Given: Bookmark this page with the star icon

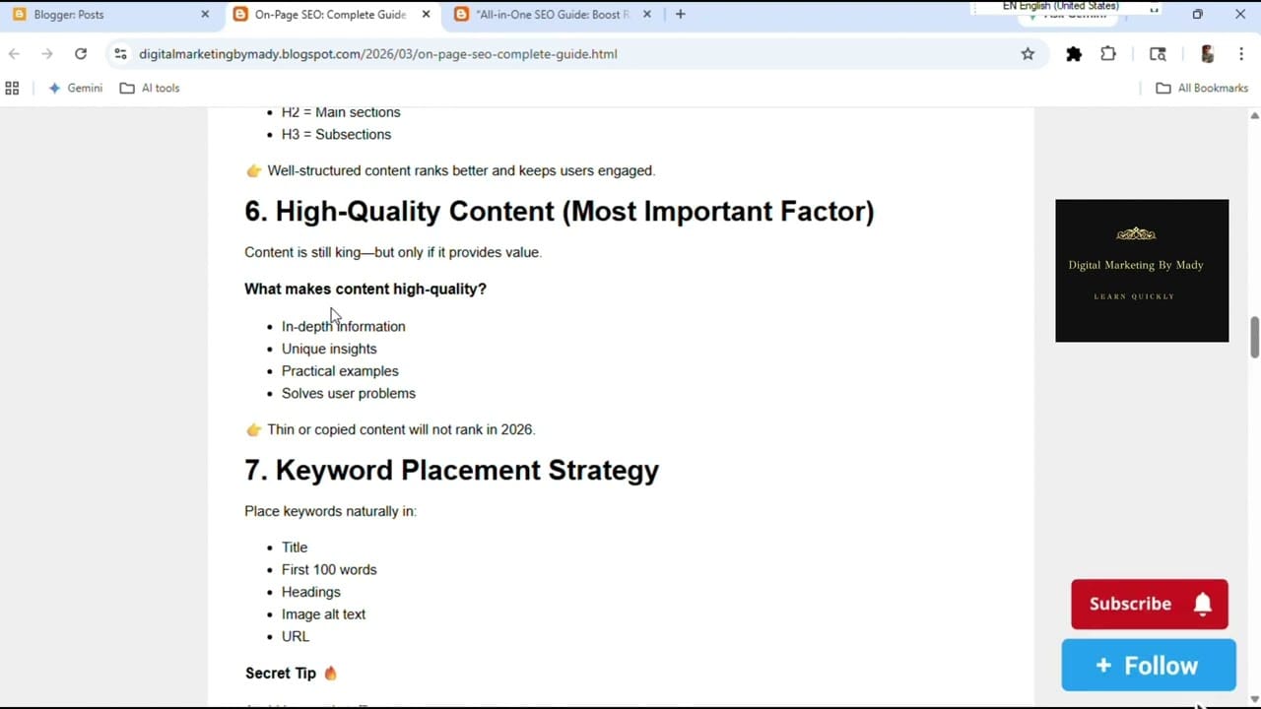Looking at the screenshot, I should 1028,54.
